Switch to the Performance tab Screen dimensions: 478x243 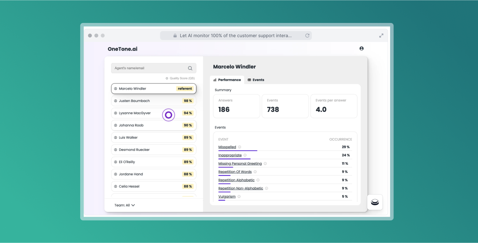(x=229, y=79)
